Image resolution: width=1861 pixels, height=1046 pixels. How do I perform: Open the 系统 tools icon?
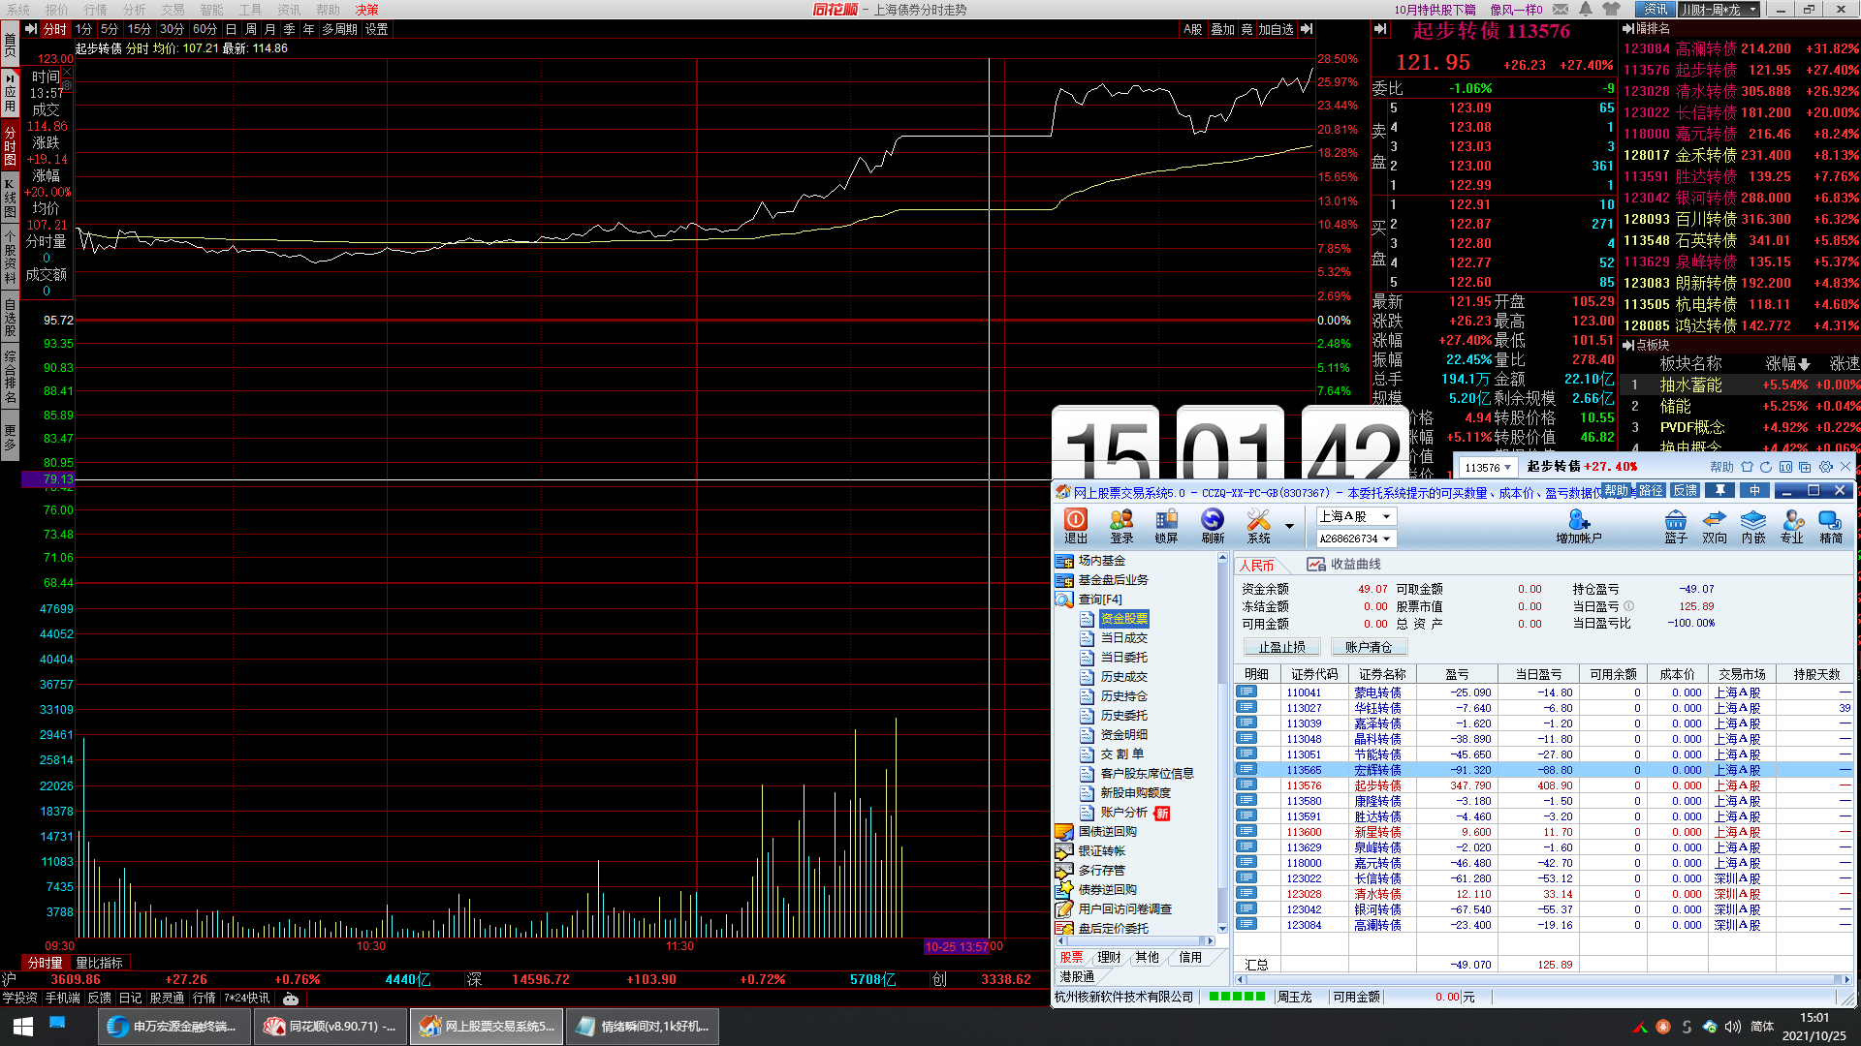[x=1258, y=526]
